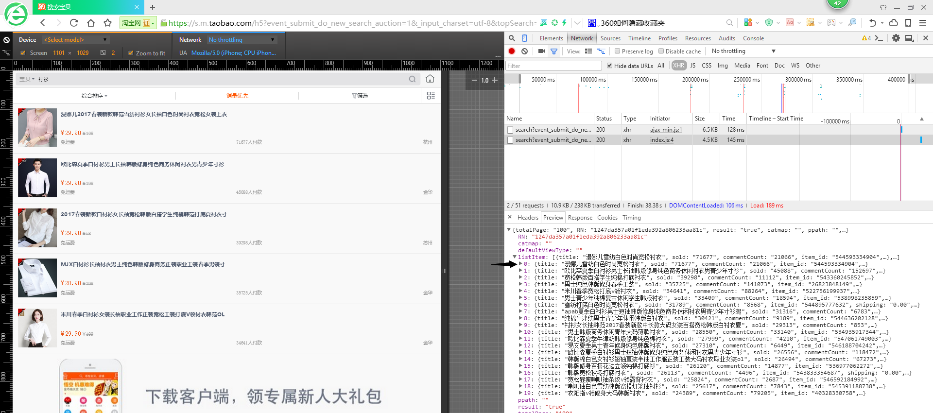933x413 pixels.
Task: Clear the network log
Action: (524, 51)
